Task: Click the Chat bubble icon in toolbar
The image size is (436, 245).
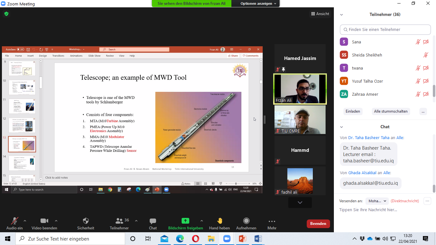Action: point(153,221)
